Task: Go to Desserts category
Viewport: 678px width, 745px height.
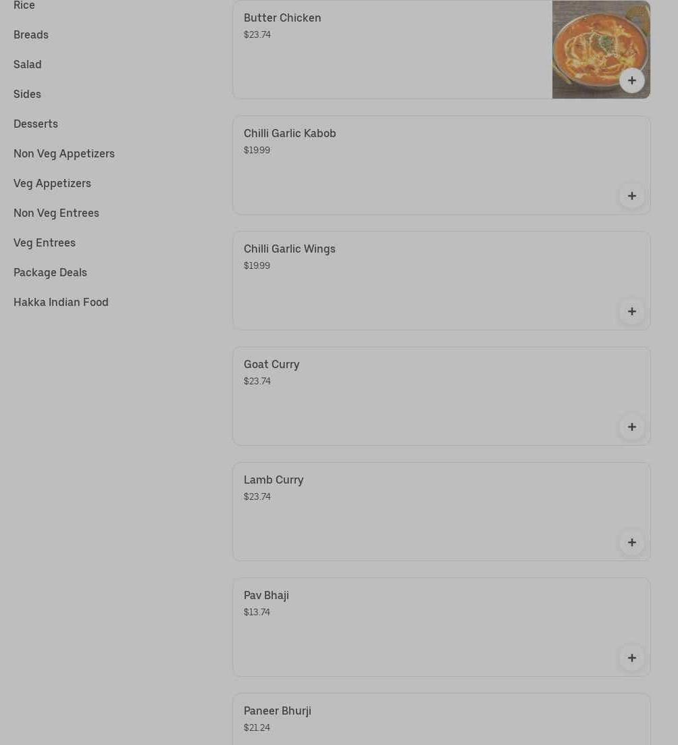Action: [x=36, y=124]
